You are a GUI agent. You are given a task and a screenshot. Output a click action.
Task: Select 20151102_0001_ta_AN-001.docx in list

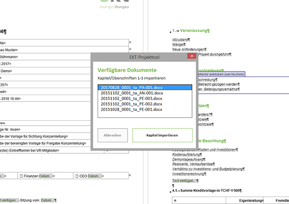145,93
